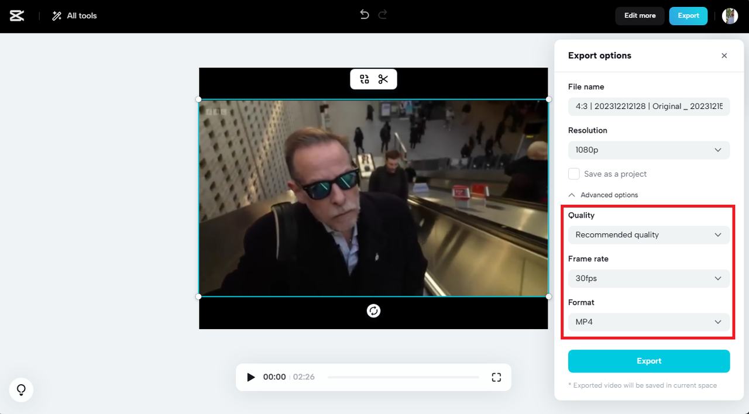
Task: Click the replace media icon above video
Action: point(365,79)
